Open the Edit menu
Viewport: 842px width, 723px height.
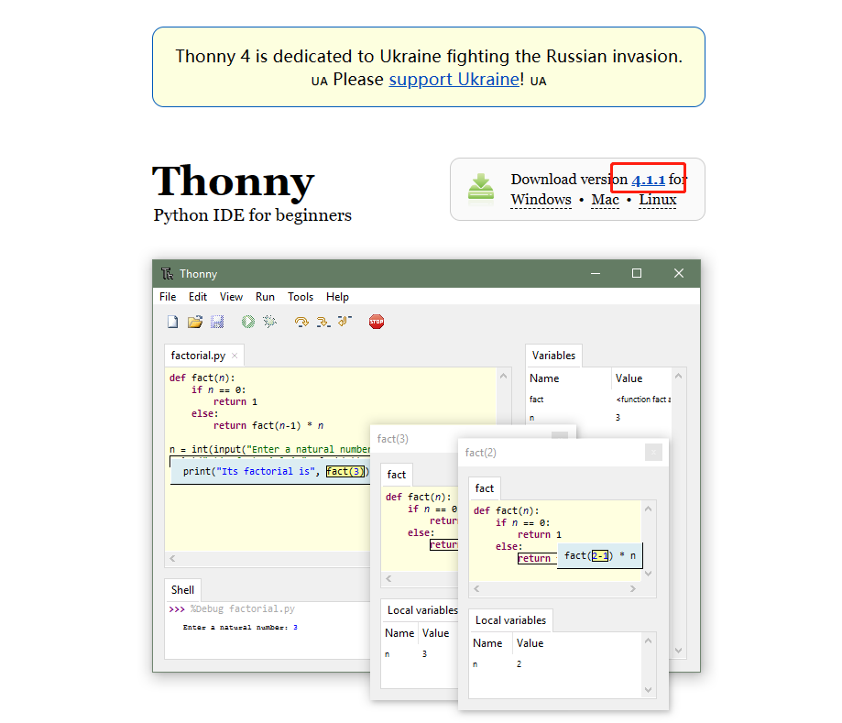click(x=198, y=297)
